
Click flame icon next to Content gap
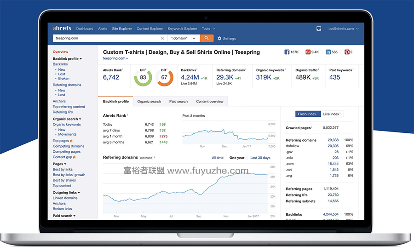[74, 157]
